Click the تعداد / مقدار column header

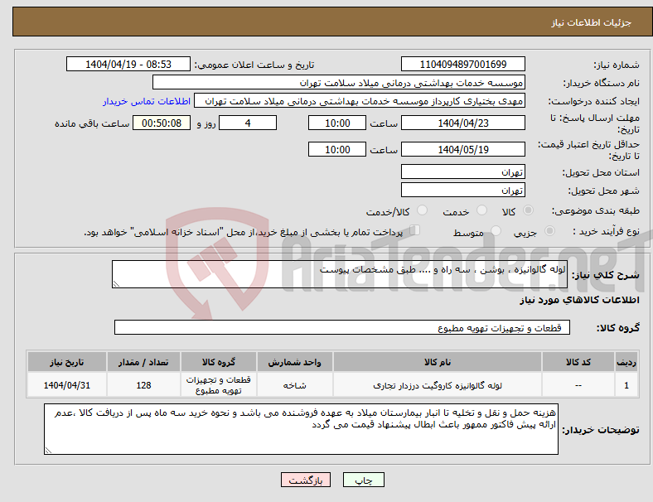click(143, 362)
